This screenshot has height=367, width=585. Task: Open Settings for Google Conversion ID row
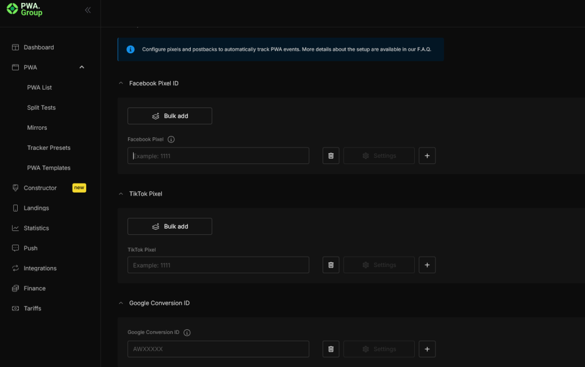[x=379, y=349]
